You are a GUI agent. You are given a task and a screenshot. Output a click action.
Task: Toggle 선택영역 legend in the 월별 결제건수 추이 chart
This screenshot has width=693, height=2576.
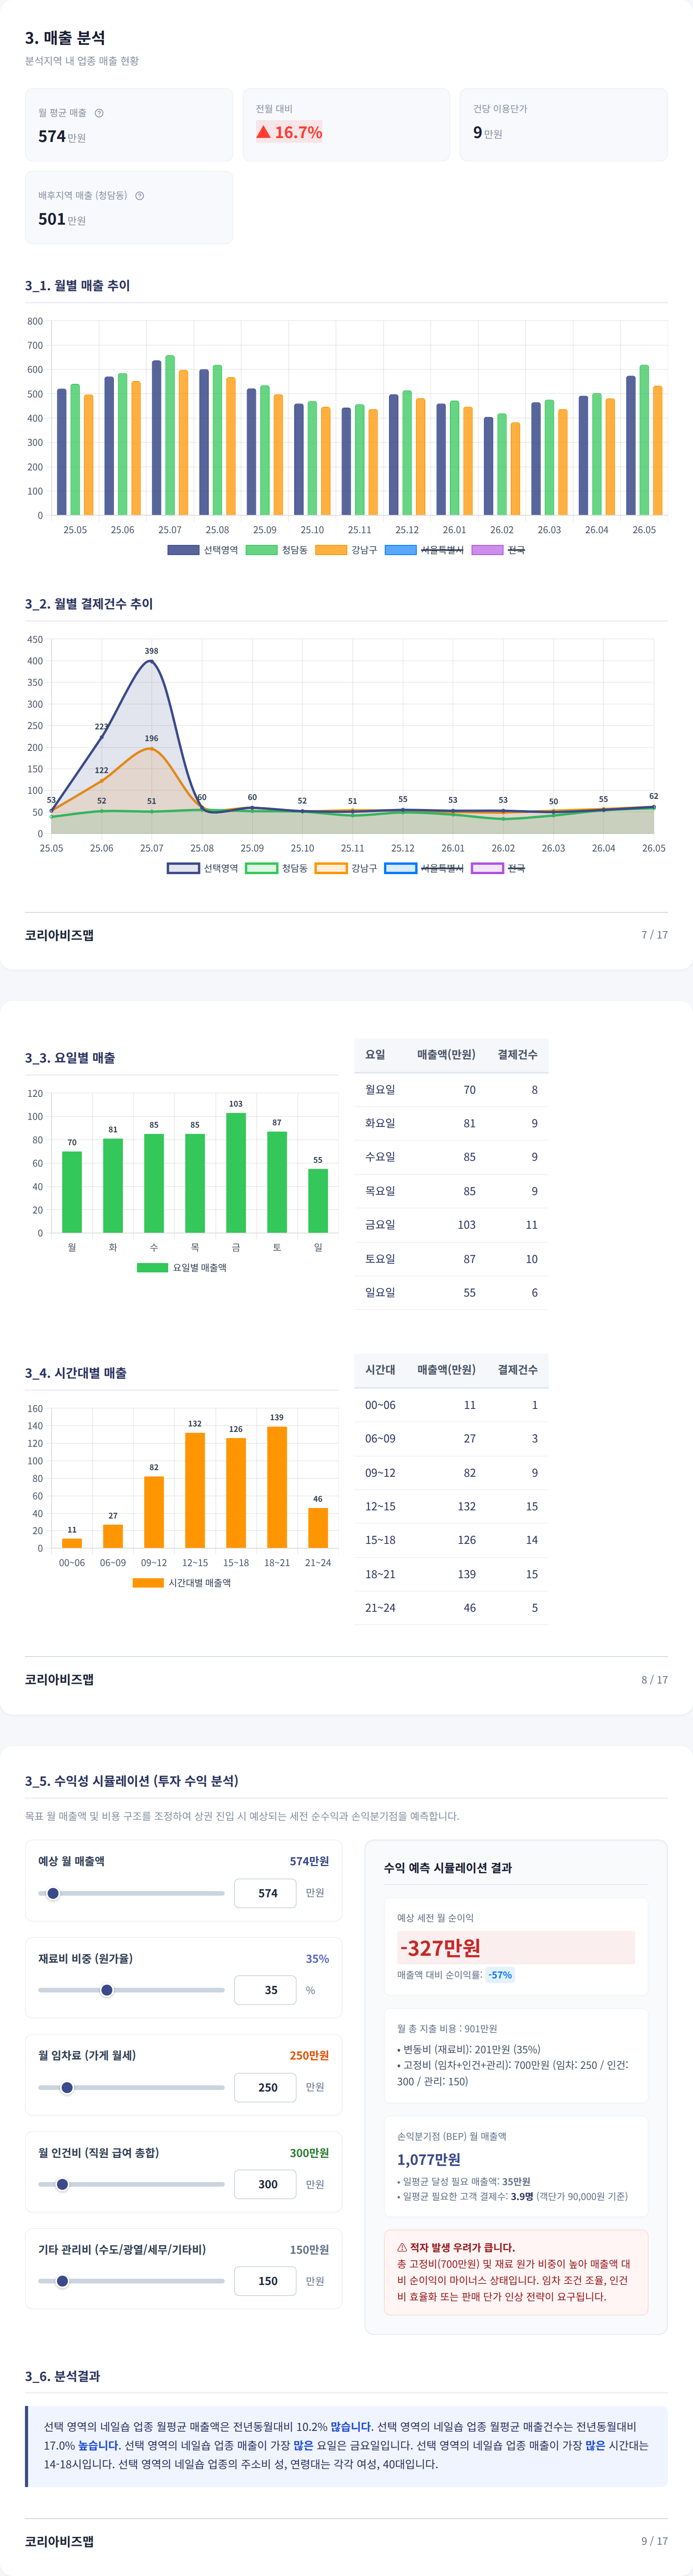tap(203, 868)
